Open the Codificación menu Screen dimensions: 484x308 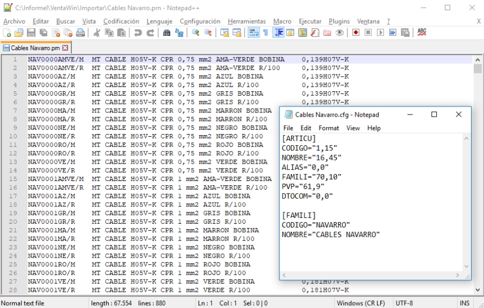coord(121,21)
